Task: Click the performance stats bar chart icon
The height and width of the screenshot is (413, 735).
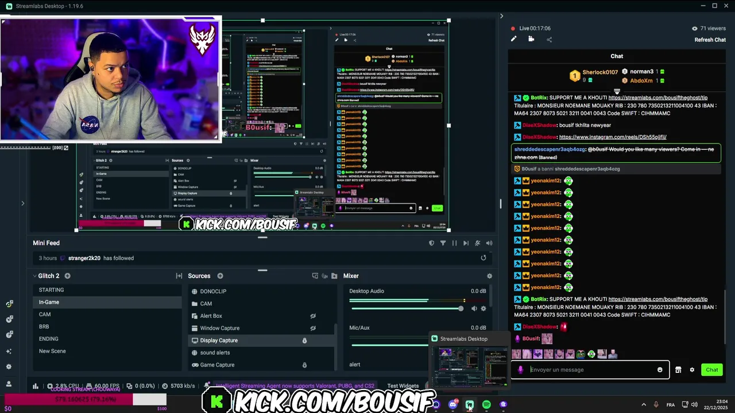Action: click(x=36, y=386)
